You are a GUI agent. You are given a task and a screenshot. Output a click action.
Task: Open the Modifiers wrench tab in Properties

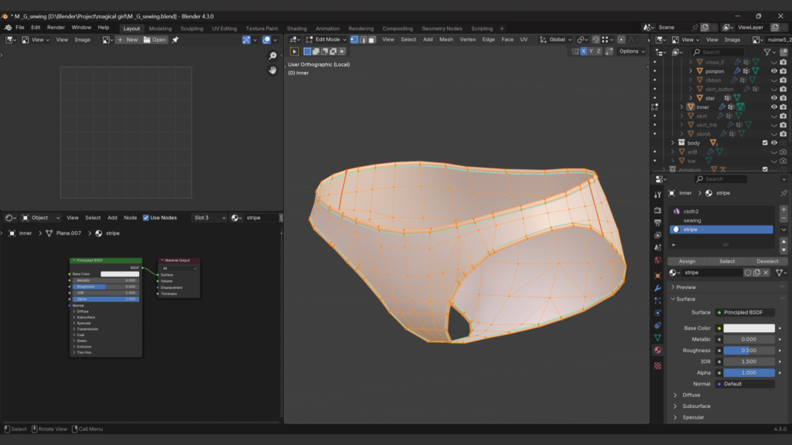point(657,288)
